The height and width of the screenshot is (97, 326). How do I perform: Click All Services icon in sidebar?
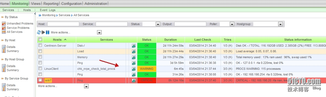4,32
